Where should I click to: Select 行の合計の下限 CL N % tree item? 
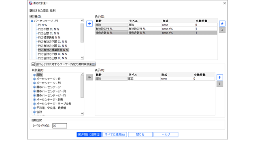coord(53,54)
